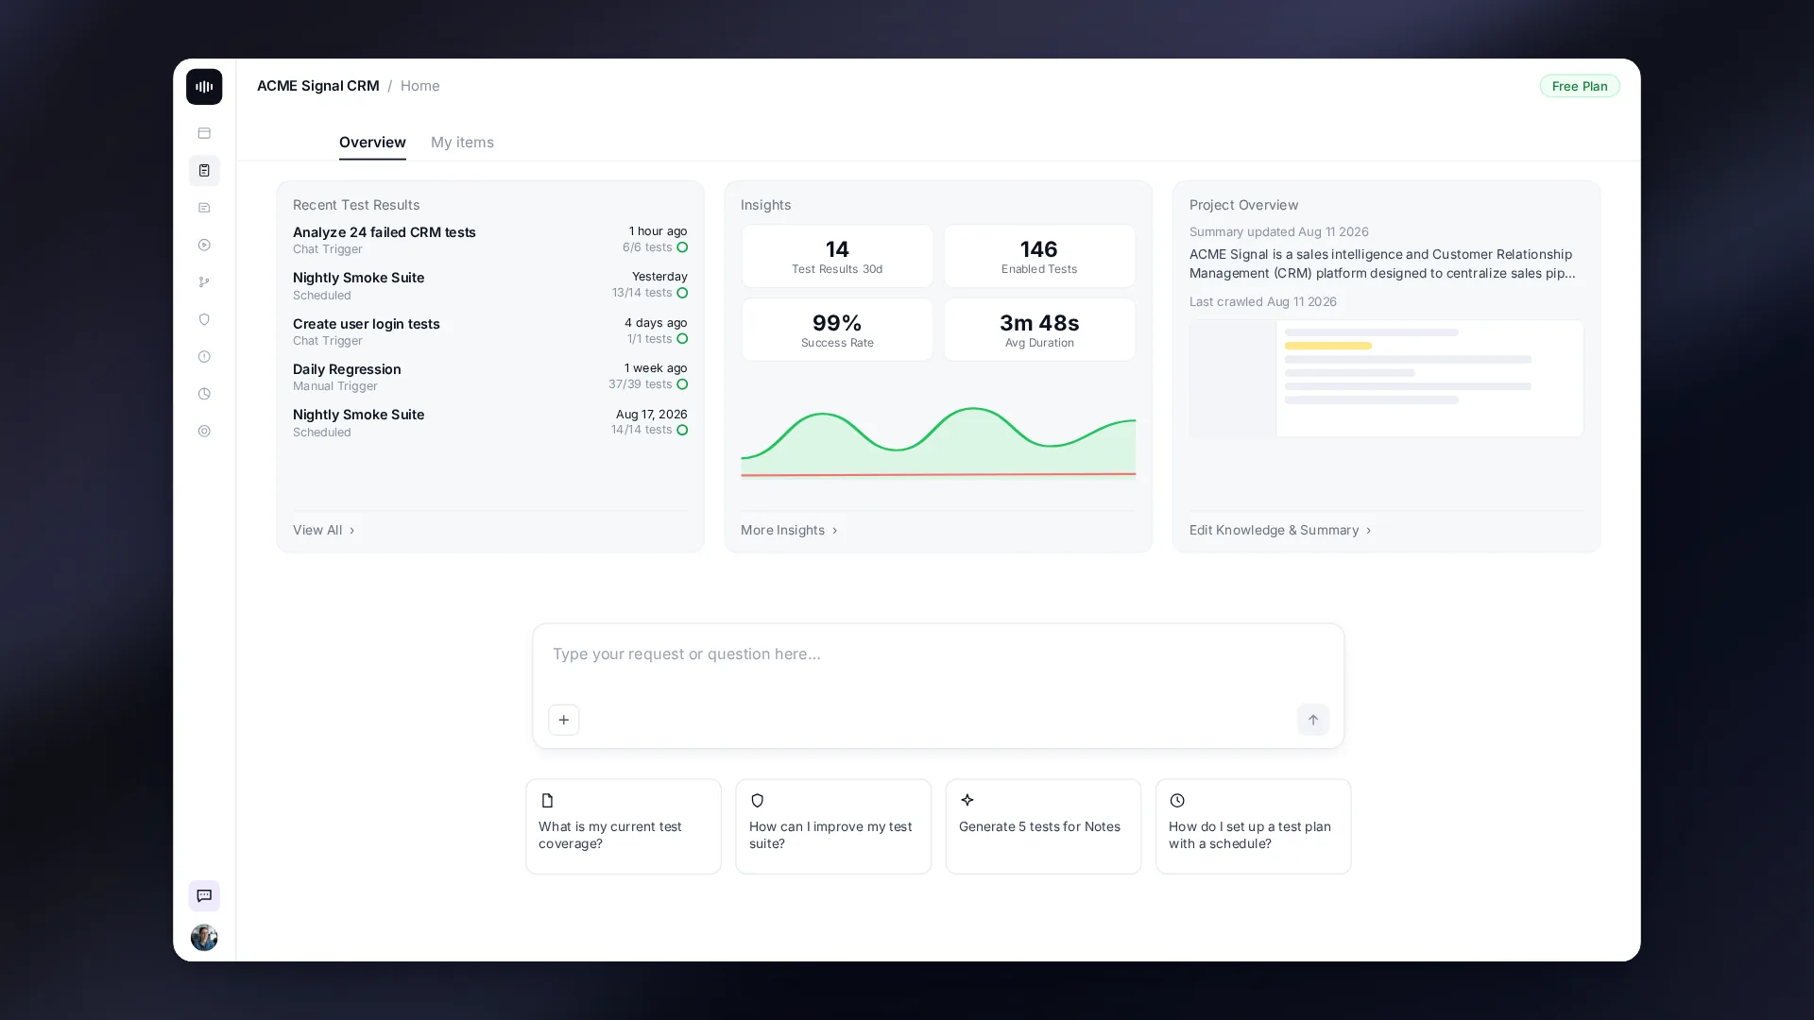Viewport: 1814px width, 1020px height.
Task: Click the plus attachment button in chat box
Action: click(x=564, y=721)
